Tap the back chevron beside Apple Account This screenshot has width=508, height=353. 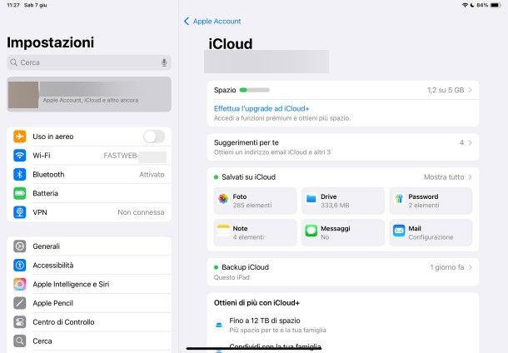(187, 22)
